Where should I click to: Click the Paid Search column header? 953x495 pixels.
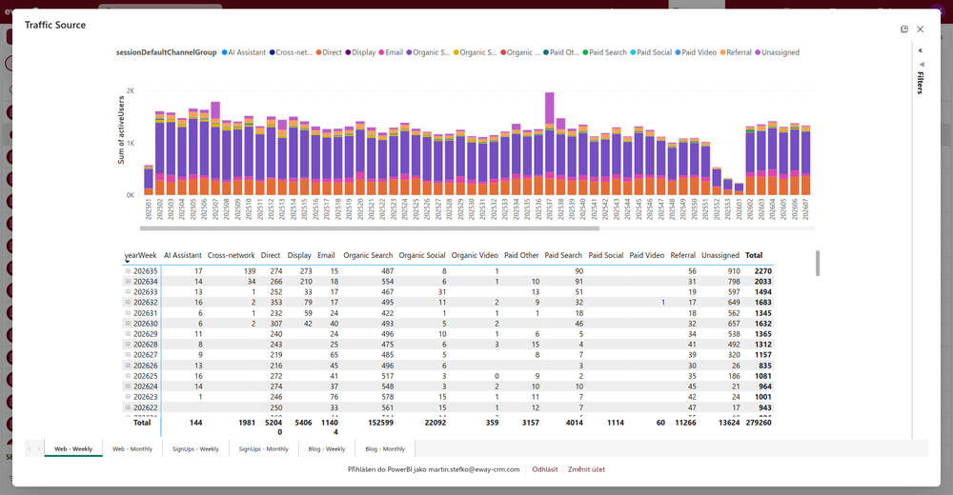coord(563,255)
